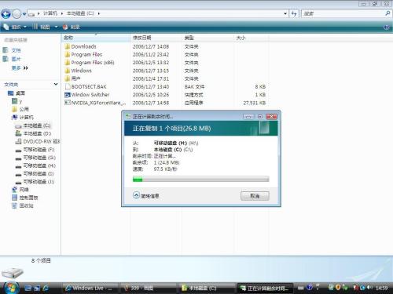Open the Windows Start orb
This screenshot has width=393, height=294.
[x=11, y=288]
